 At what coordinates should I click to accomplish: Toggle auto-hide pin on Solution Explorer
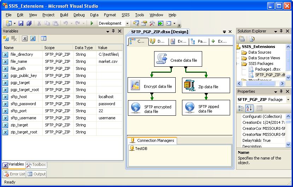pyautogui.click(x=281, y=31)
